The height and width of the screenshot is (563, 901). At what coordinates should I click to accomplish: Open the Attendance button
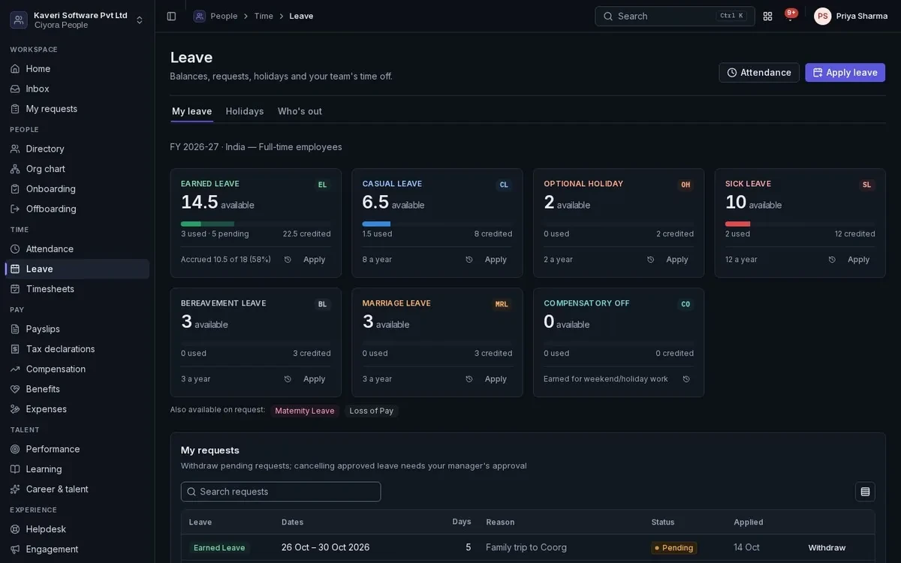[x=759, y=73]
